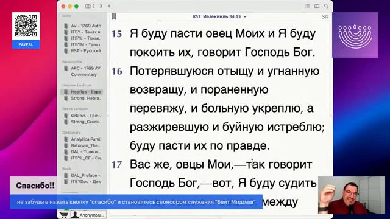
Task: Click verse number 17
Action: coord(116,165)
